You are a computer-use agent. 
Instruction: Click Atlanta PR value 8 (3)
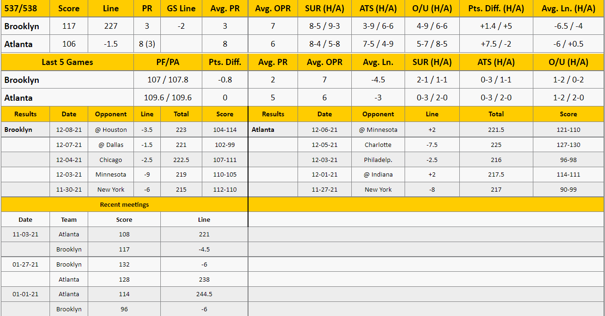point(147,44)
